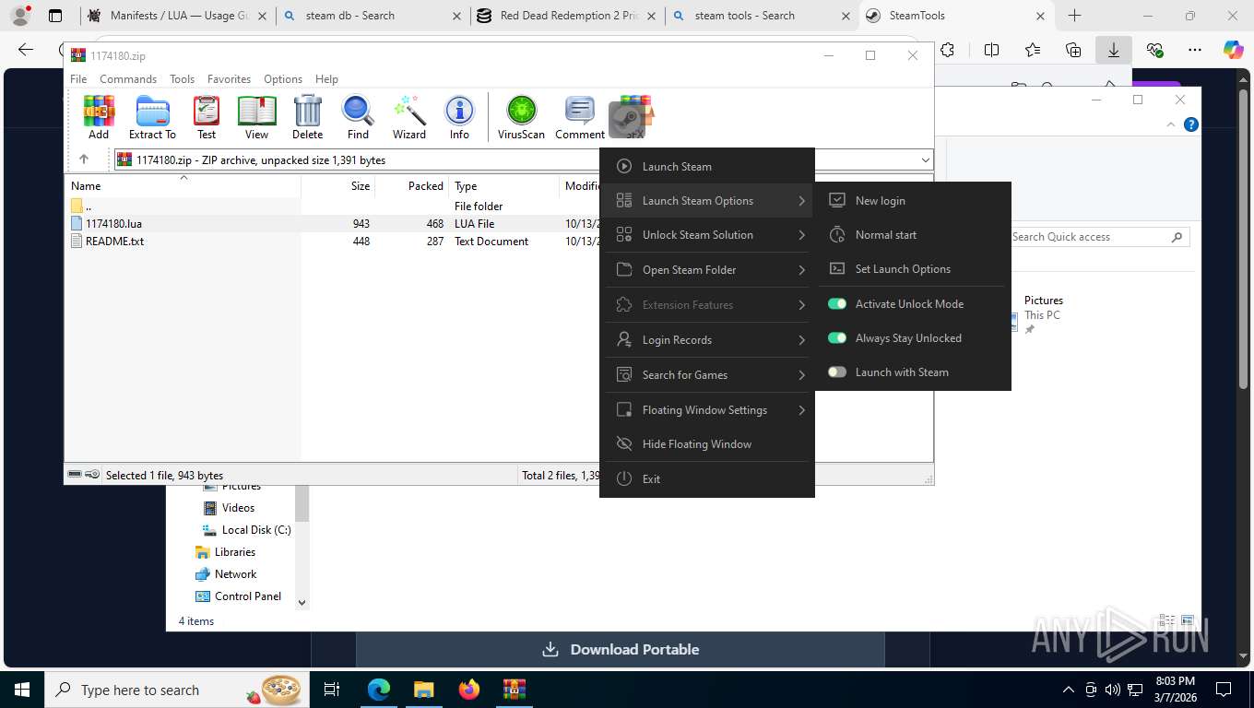
Task: Click Download Portable button
Action: [620, 649]
